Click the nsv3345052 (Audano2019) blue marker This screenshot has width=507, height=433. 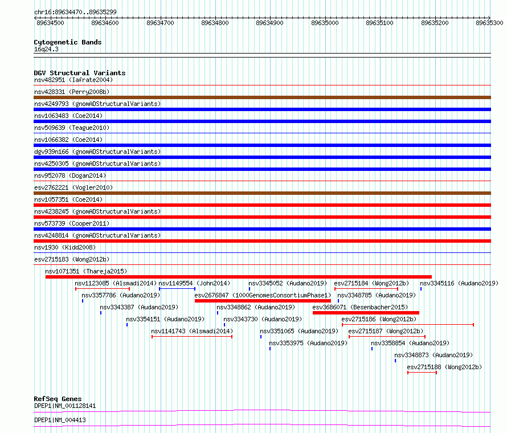coord(250,289)
